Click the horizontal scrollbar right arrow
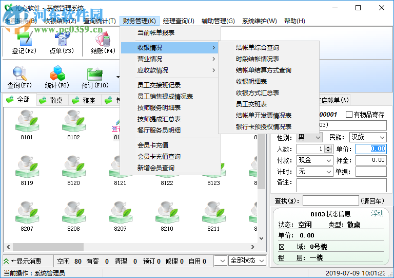394x278 pixels. (253, 247)
